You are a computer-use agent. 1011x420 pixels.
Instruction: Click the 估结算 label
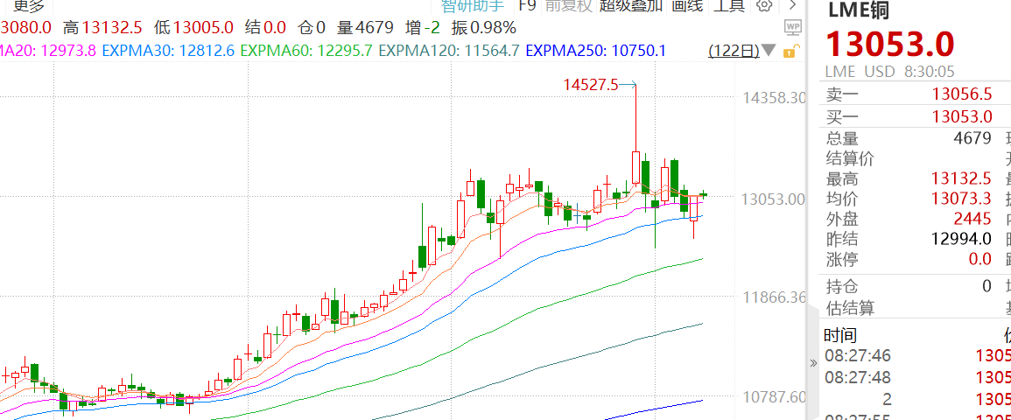click(851, 308)
